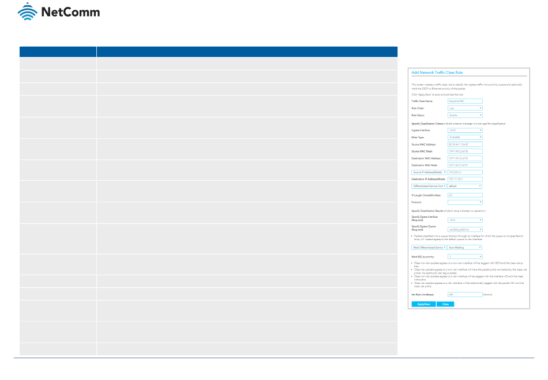Open the Source IP Address(/Mask) selector
The width and height of the screenshot is (548, 380).
429,172
